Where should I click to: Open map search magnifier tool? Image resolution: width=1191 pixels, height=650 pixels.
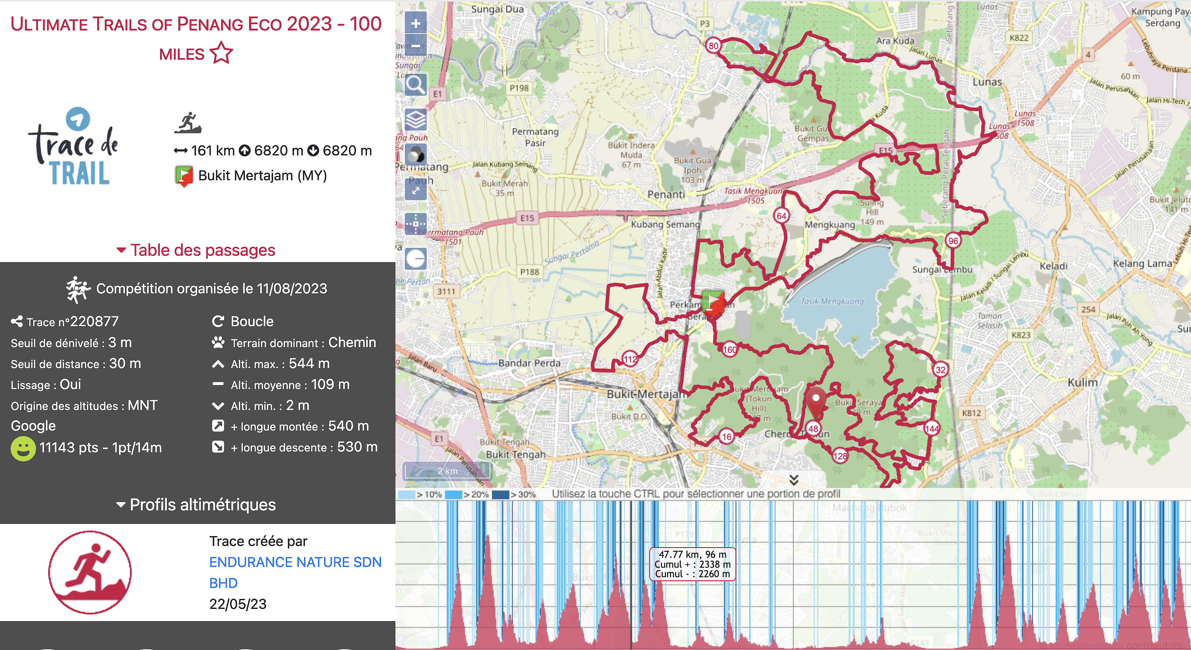(415, 85)
